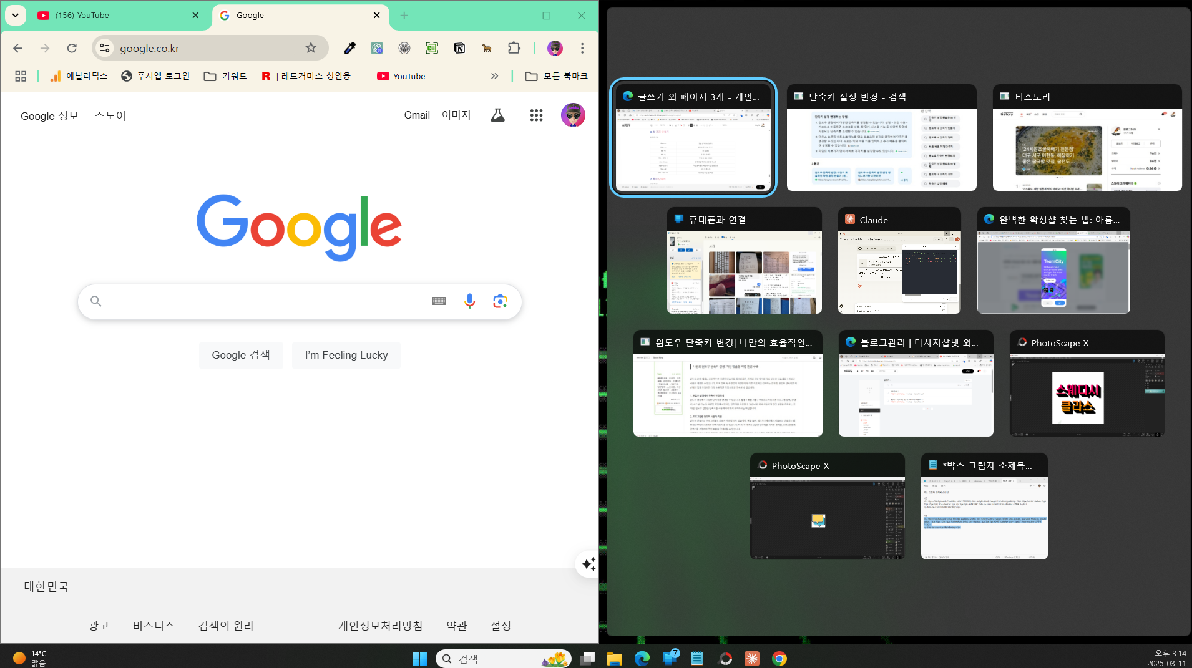Open the Chrome three-dot menu
Screen dimensions: 1192x668
pos(582,48)
